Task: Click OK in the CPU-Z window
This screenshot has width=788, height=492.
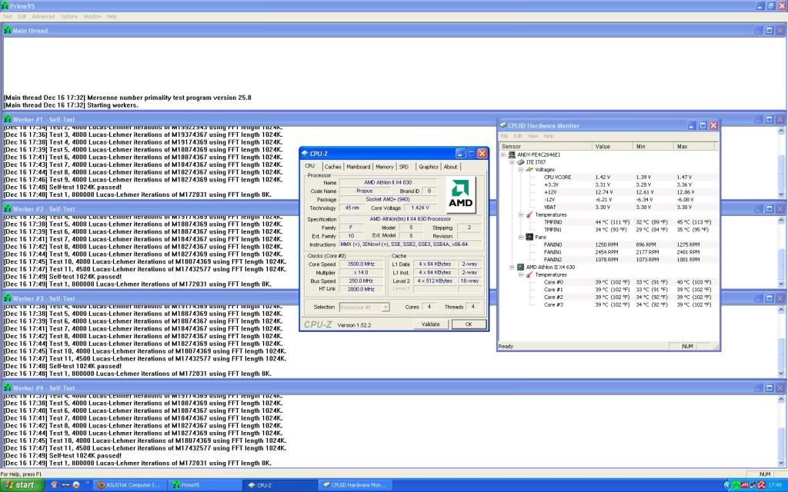Action: point(469,324)
